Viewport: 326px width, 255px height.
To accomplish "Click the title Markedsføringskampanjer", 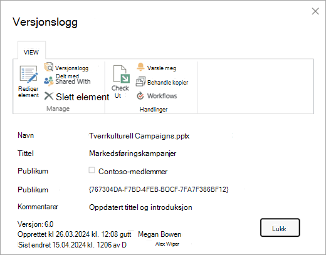I will 132,154.
